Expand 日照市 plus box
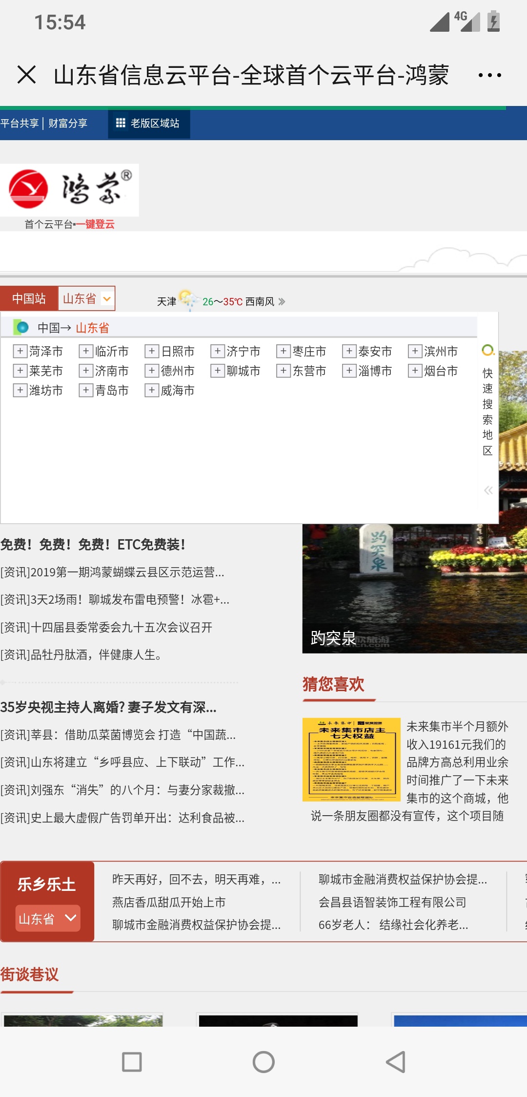This screenshot has height=1097, width=527. click(152, 351)
